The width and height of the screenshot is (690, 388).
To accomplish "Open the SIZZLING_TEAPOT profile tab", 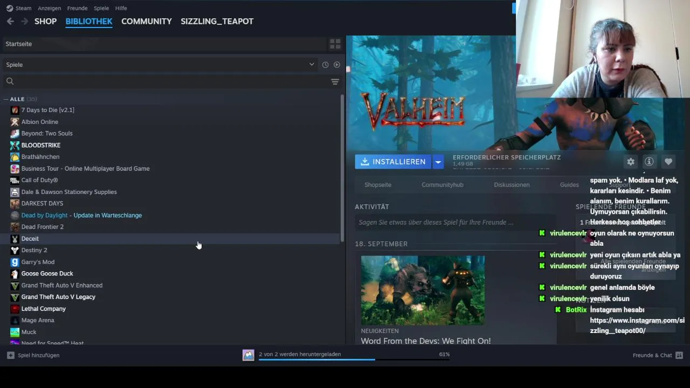I will point(217,21).
